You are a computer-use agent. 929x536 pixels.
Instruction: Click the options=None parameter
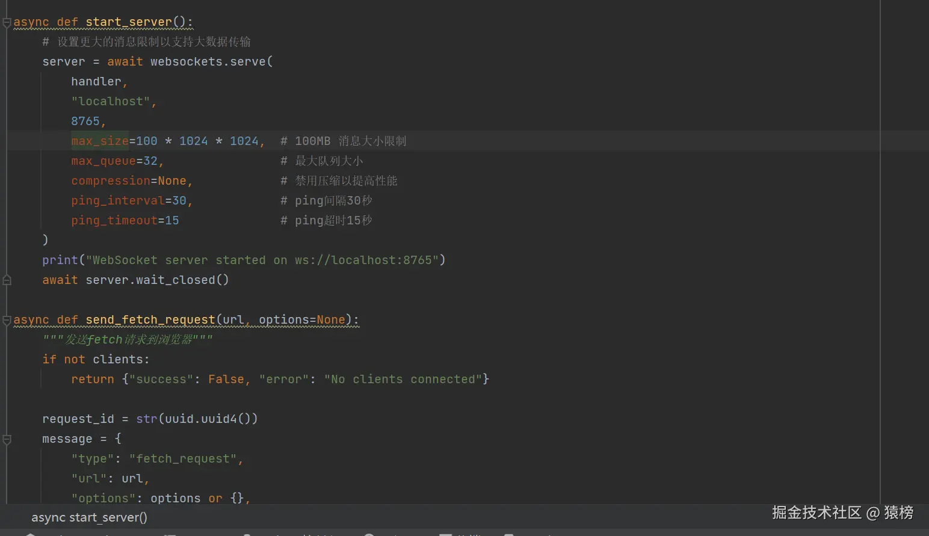pyautogui.click(x=302, y=319)
